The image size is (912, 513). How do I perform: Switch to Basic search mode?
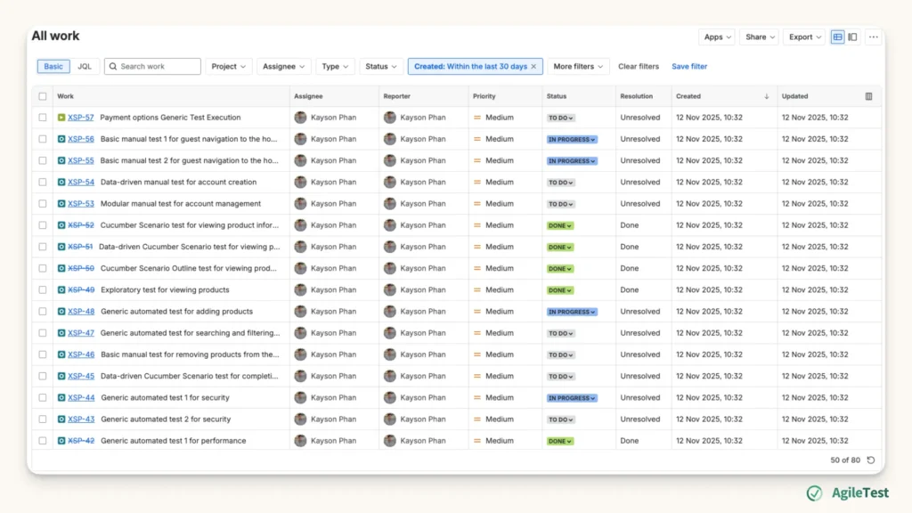53,67
